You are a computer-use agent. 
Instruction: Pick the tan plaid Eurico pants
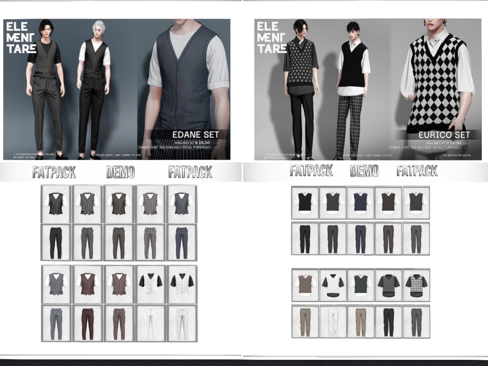[x=361, y=322]
